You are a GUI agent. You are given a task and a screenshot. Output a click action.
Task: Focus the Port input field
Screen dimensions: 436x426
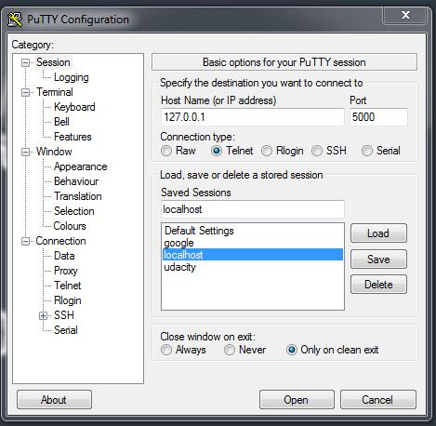[378, 117]
